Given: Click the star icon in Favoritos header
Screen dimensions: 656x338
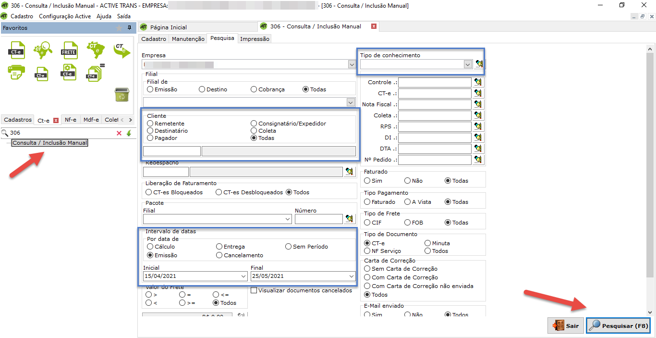Looking at the screenshot, I should [119, 28].
